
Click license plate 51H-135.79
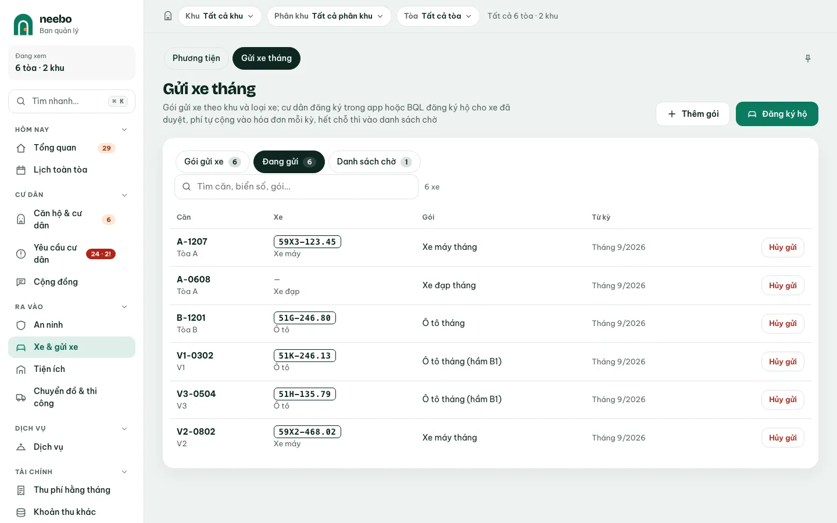tap(305, 394)
